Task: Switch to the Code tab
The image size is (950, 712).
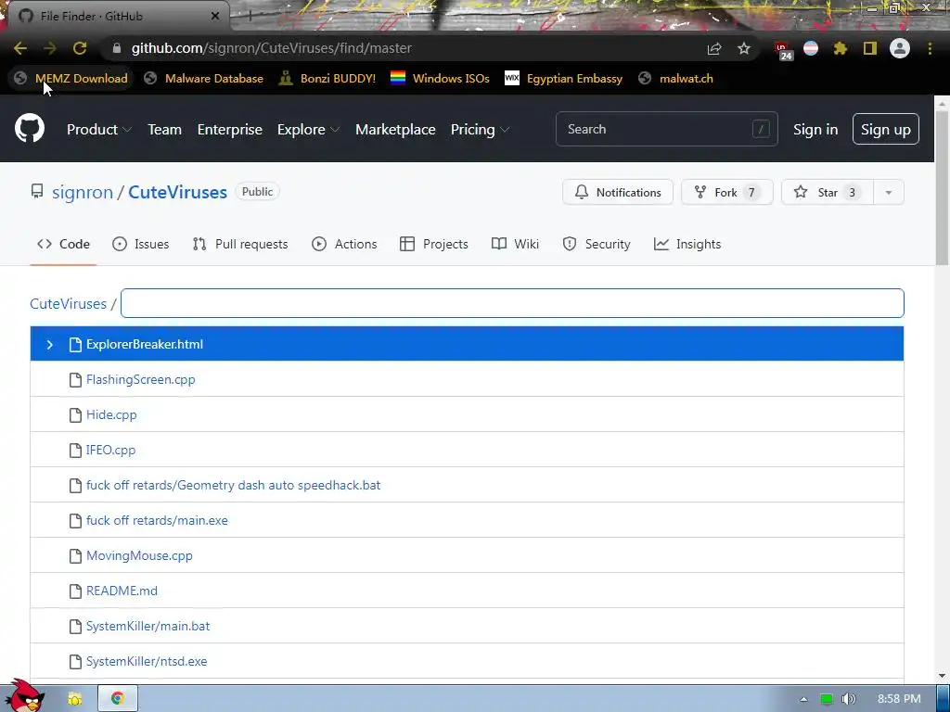Action: point(63,244)
